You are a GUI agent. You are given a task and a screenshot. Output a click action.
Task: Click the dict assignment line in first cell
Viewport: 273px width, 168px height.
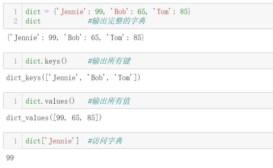click(108, 12)
